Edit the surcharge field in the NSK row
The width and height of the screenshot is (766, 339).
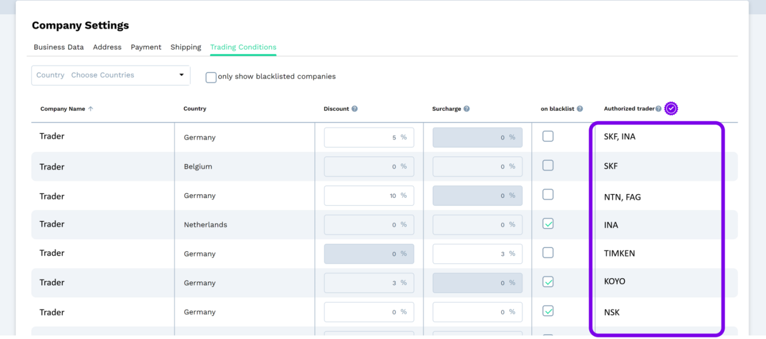pos(478,312)
